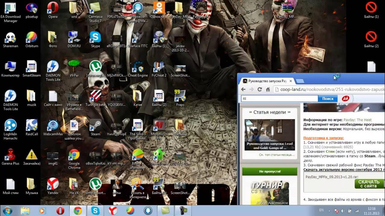Select the Garena Plus desktop icon

pyautogui.click(x=11, y=157)
